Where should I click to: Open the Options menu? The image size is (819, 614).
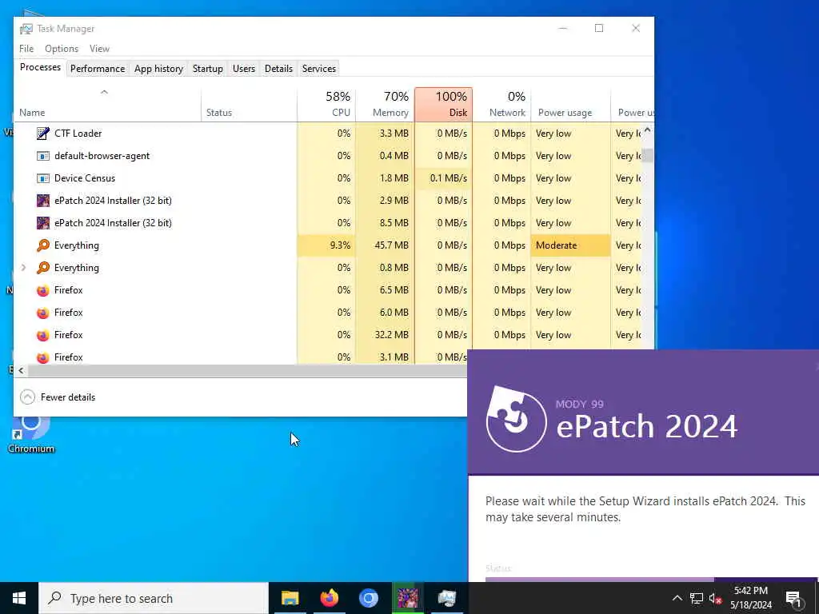(62, 49)
